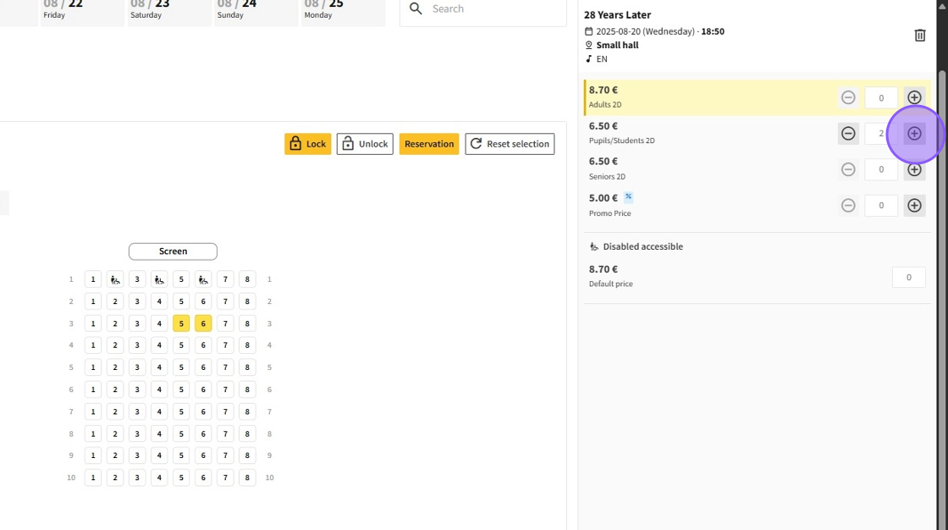Image resolution: width=948 pixels, height=530 pixels.
Task: Deselect highlighted seat 5 in row 3
Action: pyautogui.click(x=181, y=323)
